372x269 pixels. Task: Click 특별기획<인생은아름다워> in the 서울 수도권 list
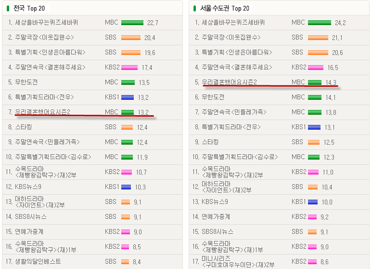[x=237, y=53]
